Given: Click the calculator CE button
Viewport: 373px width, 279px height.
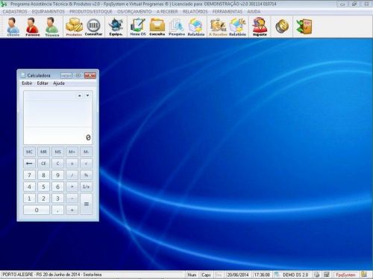Looking at the screenshot, I should [x=43, y=164].
